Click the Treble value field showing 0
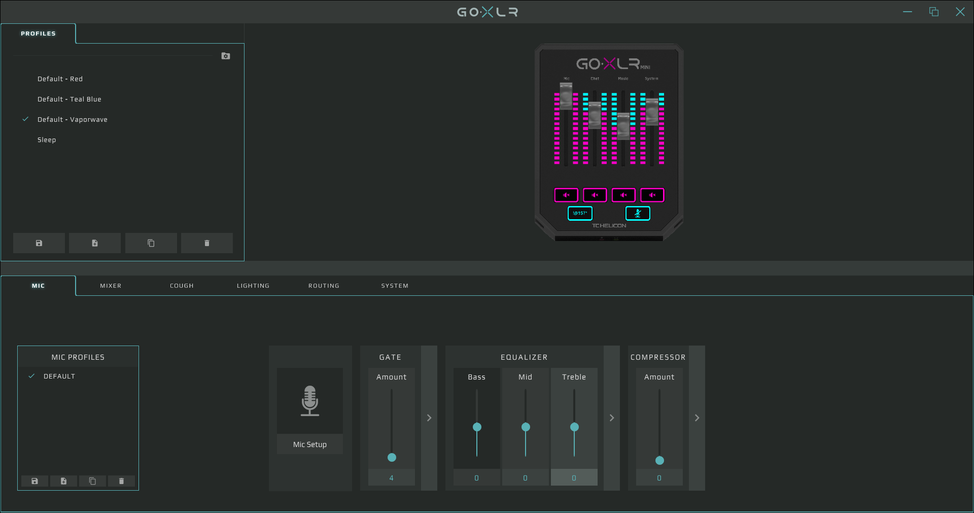 point(574,478)
